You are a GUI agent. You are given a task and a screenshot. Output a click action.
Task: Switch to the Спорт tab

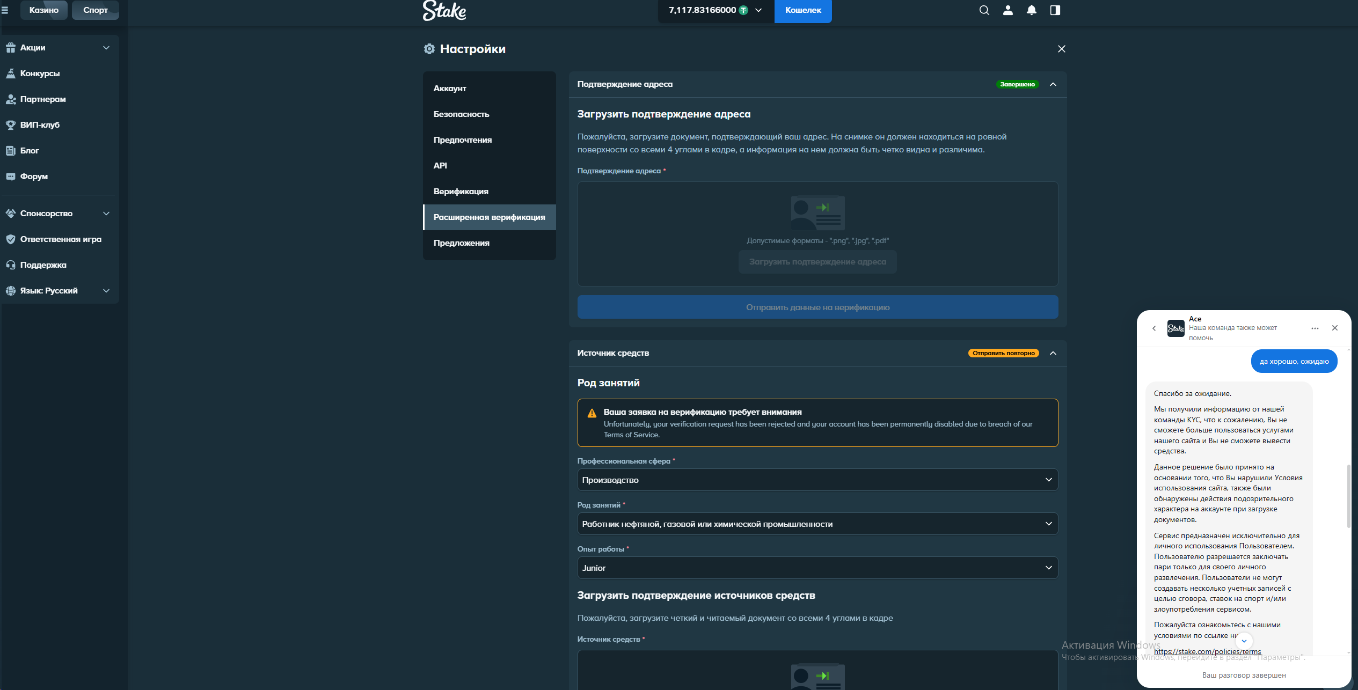coord(96,10)
